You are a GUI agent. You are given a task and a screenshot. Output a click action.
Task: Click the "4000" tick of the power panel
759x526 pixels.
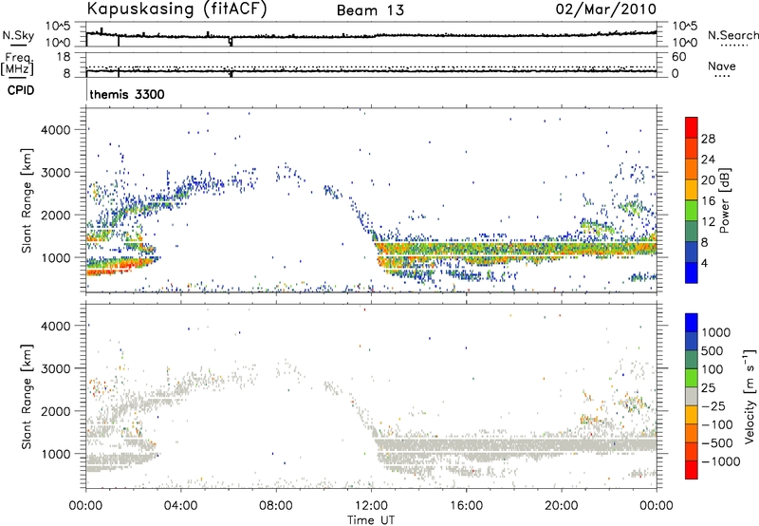55,130
